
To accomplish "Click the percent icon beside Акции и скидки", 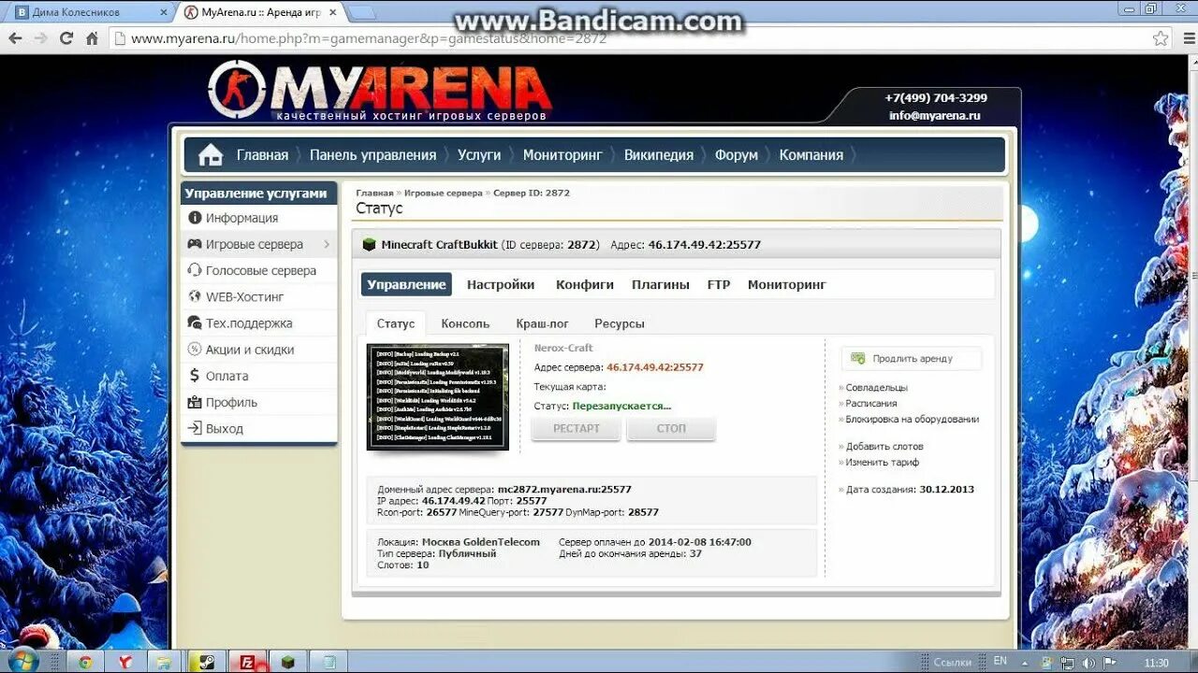I will pos(195,350).
